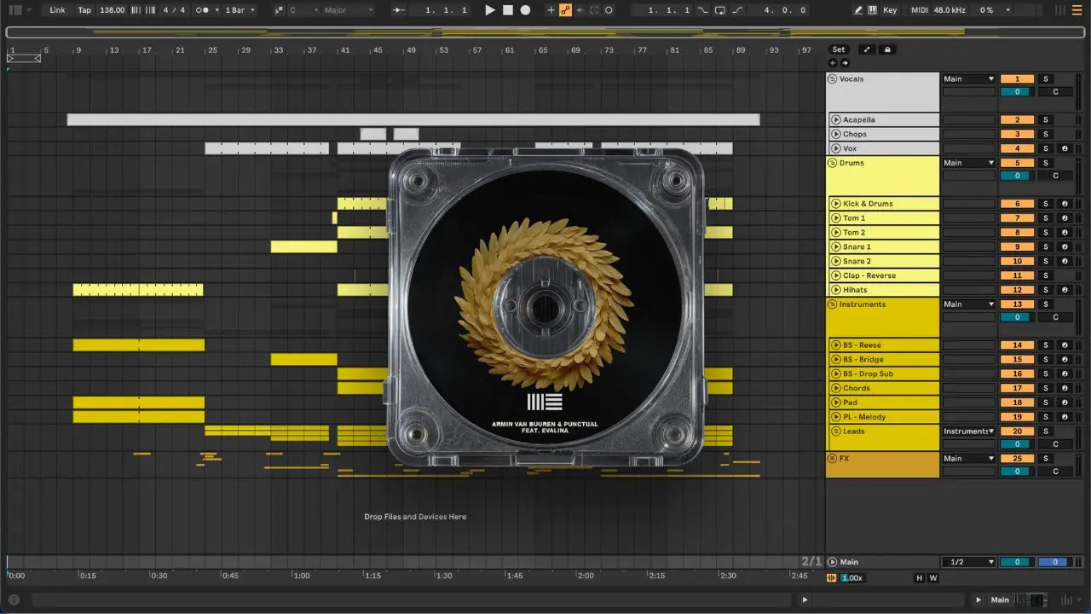Open the Leads output dropdown showing Instruments
1091x614 pixels.
click(968, 432)
